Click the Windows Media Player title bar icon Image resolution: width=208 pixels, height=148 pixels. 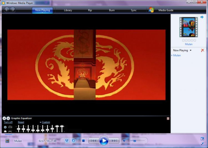3,3
